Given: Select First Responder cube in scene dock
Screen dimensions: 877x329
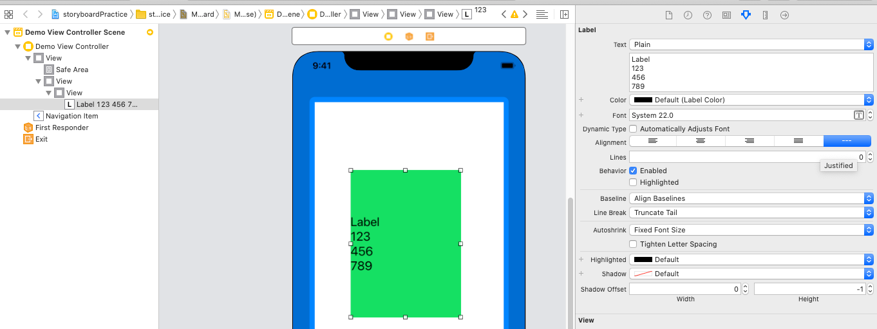Looking at the screenshot, I should pyautogui.click(x=409, y=36).
